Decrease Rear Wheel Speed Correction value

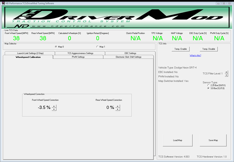118,109
